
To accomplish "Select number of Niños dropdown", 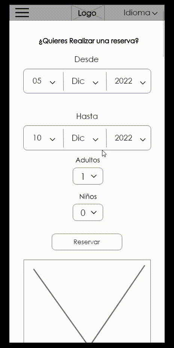I will [88, 212].
